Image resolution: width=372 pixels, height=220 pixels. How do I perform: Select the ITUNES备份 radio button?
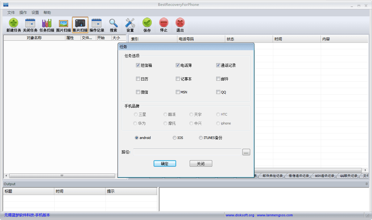tap(201, 138)
